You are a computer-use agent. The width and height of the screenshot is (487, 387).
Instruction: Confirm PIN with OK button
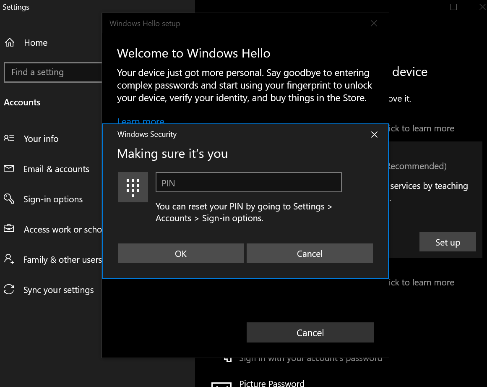click(181, 254)
